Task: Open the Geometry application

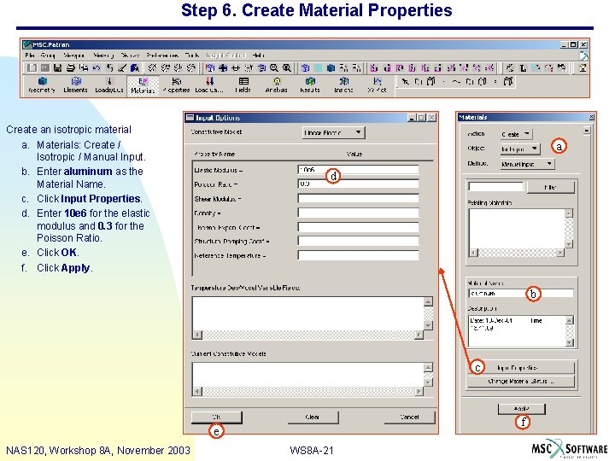Action: coord(42,85)
